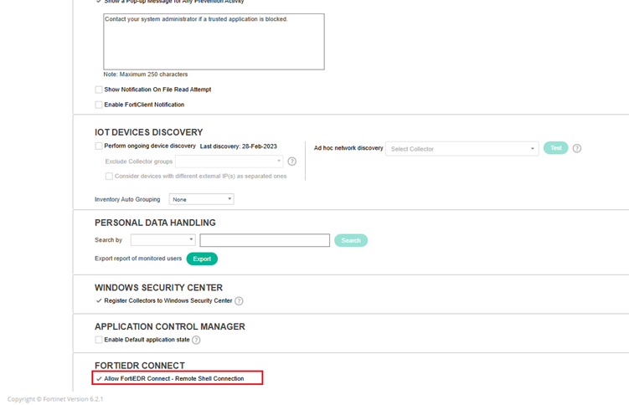Open the Select Collector dropdown
This screenshot has width=629, height=405.
pyautogui.click(x=462, y=149)
